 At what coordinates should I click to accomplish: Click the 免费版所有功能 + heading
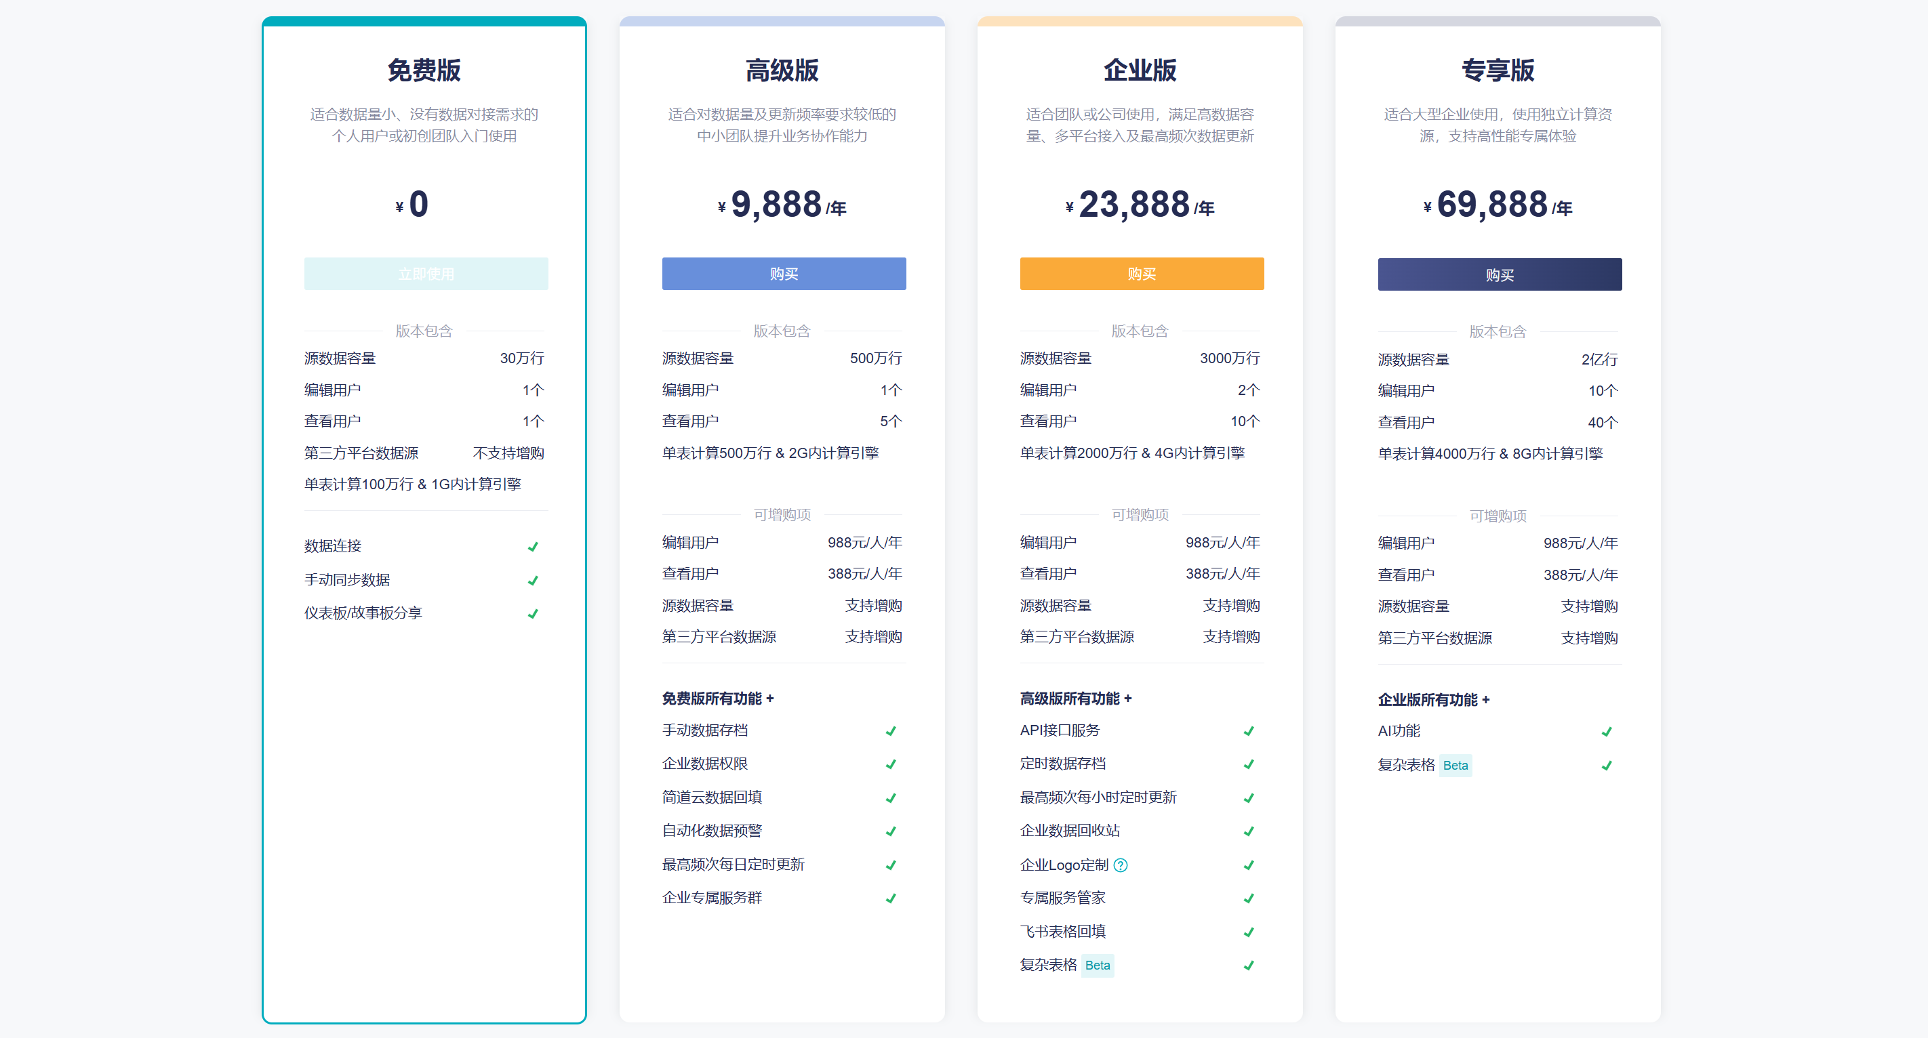(717, 699)
